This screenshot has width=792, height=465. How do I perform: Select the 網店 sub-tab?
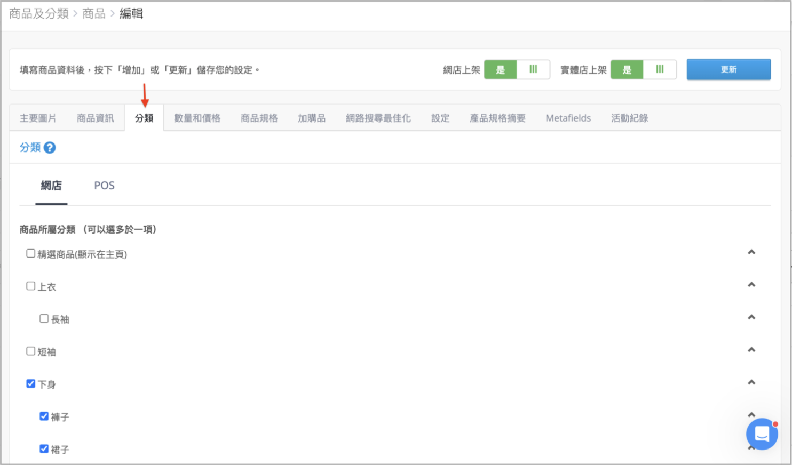pos(51,186)
